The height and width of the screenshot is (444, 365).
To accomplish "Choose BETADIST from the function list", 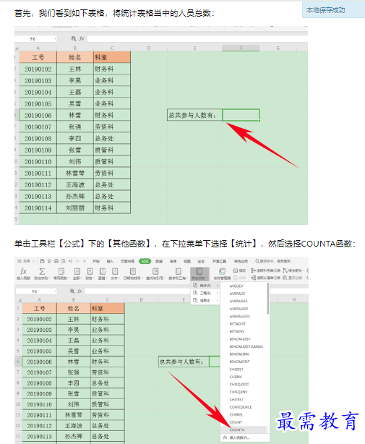I will click(x=238, y=324).
